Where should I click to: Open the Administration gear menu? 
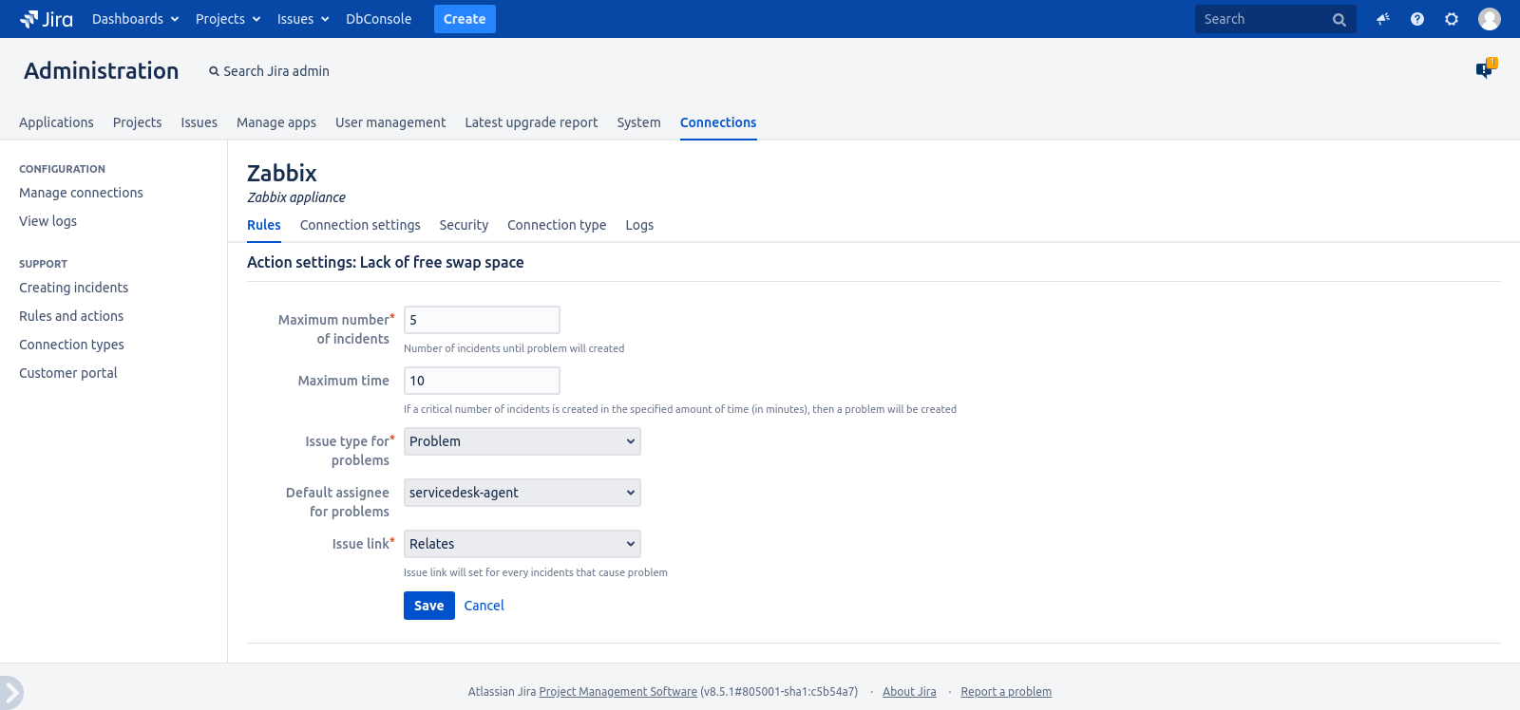(1452, 19)
